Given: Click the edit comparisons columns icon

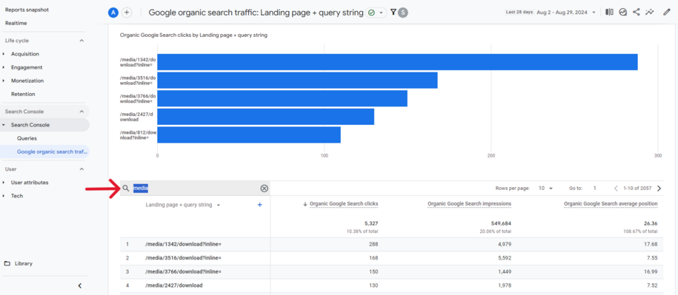Looking at the screenshot, I should [609, 13].
